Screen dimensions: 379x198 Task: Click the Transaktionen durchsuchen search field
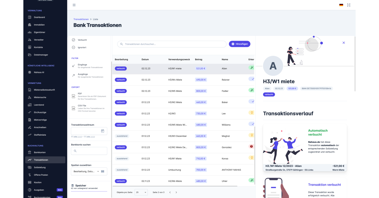coord(172,44)
